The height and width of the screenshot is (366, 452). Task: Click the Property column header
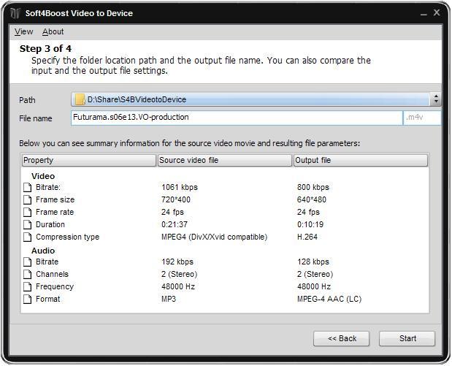(x=89, y=161)
